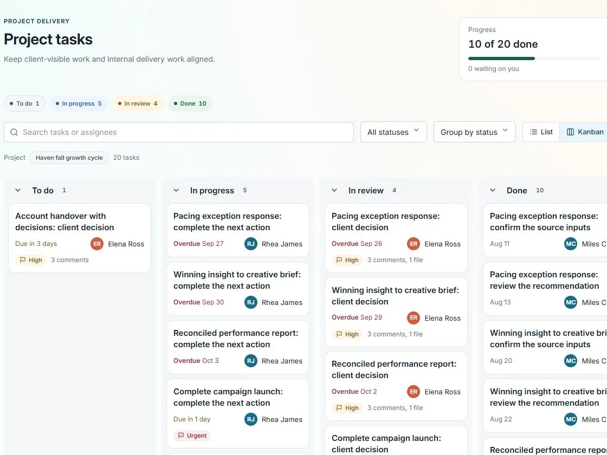Filter by In review status chip
Screen dimensions: 607x455
(138, 103)
